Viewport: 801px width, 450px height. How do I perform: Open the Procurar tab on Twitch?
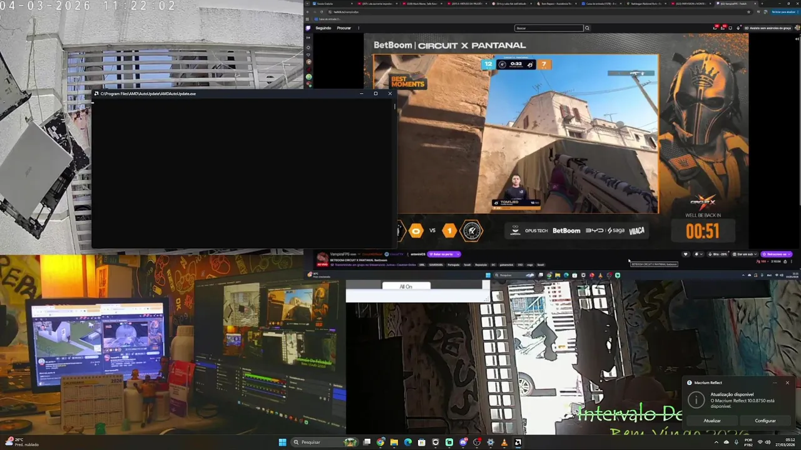click(x=344, y=28)
